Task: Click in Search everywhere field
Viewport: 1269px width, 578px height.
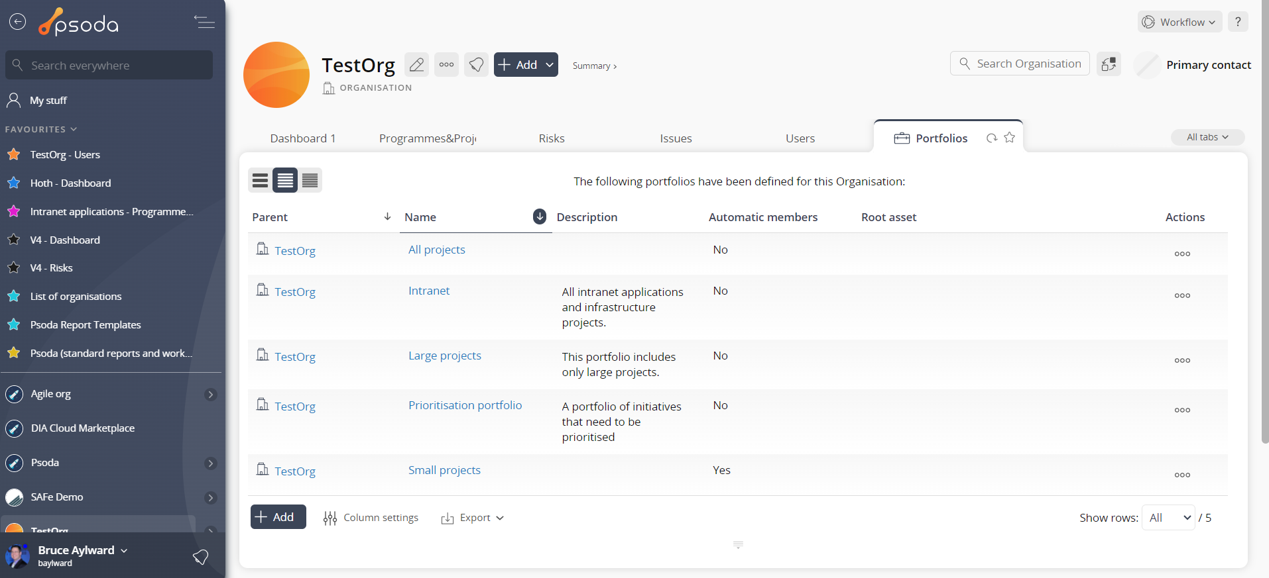Action: pos(109,65)
